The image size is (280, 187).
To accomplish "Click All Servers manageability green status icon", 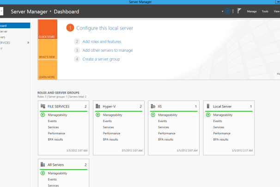I will click(x=43, y=173).
